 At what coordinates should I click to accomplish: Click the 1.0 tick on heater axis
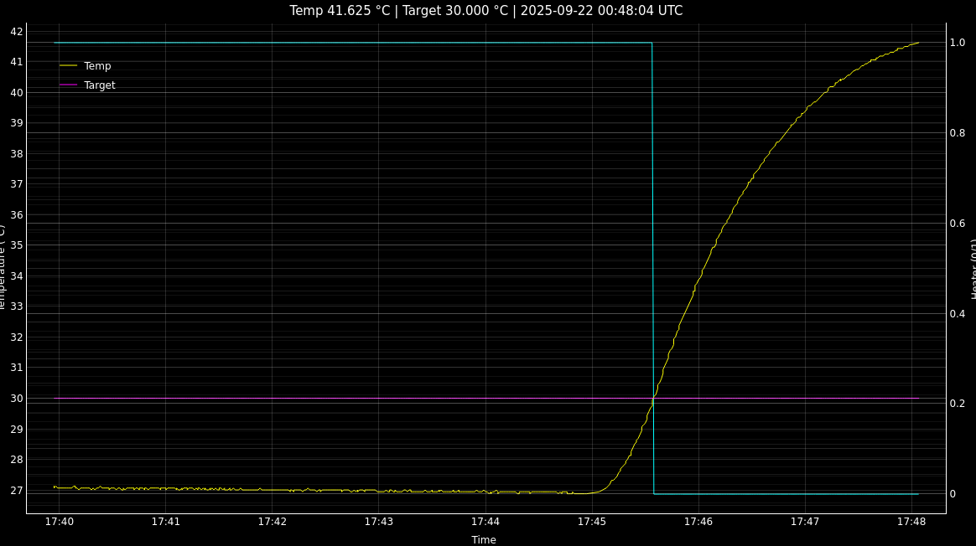pos(957,43)
